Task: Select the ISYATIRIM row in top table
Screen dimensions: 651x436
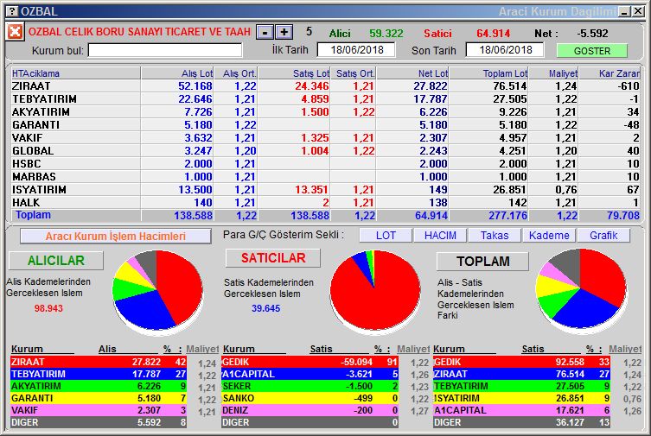Action: [x=325, y=189]
